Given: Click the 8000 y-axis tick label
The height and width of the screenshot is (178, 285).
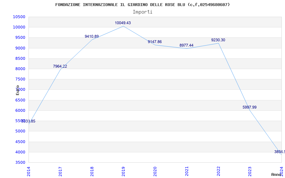Looking at the screenshot, I should (x=20, y=69).
